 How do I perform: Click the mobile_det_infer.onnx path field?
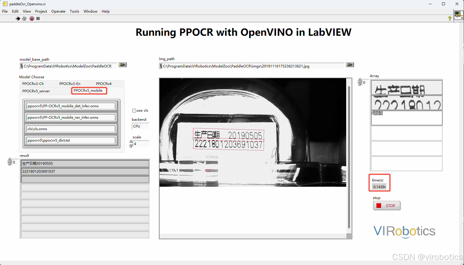pyautogui.click(x=71, y=106)
